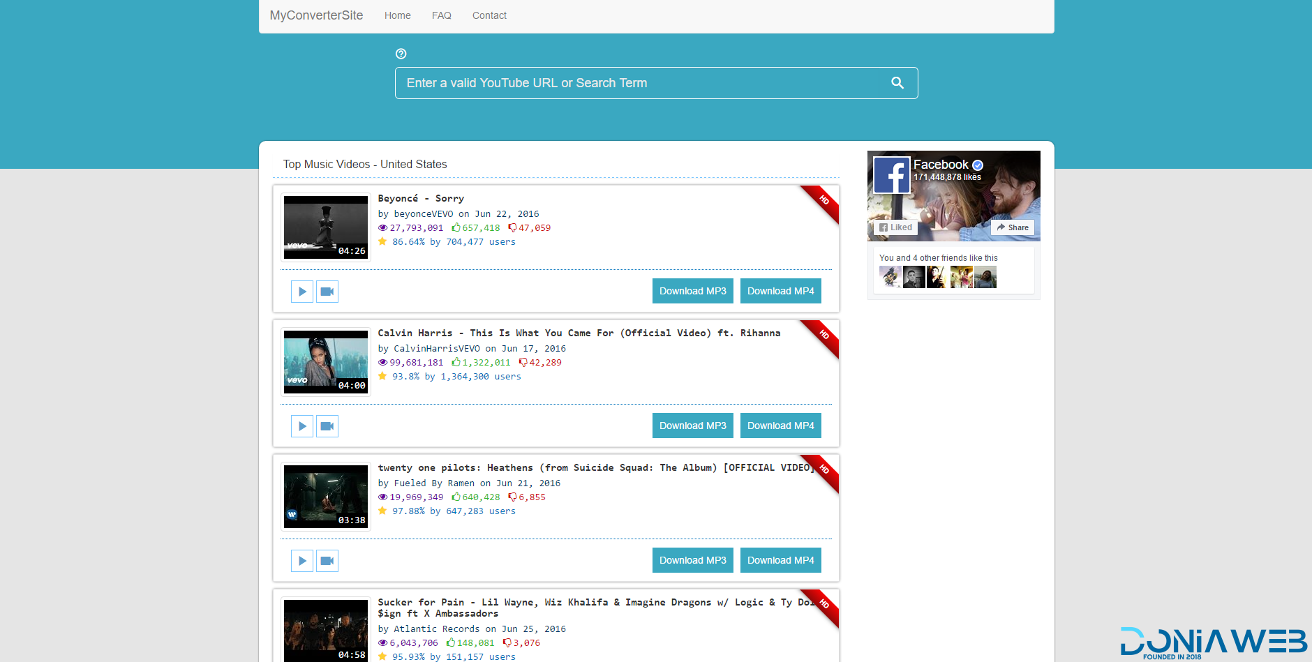This screenshot has width=1312, height=662.
Task: Click the Facebook logo icon
Action: 892,174
